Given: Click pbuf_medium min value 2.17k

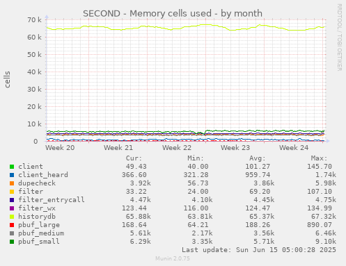Looking at the screenshot, I should (x=202, y=233).
